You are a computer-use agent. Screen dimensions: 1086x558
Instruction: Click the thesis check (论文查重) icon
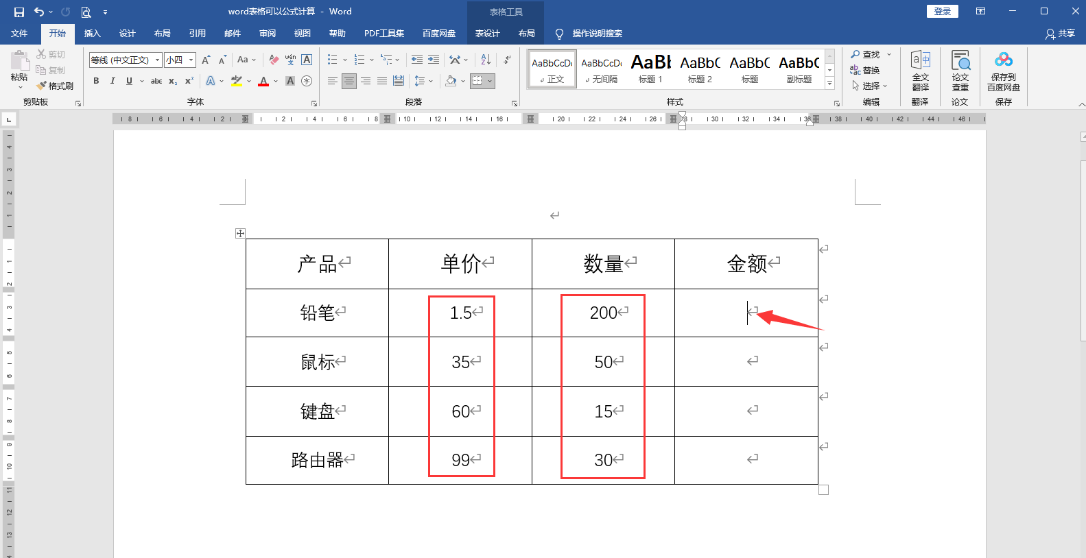pos(960,71)
